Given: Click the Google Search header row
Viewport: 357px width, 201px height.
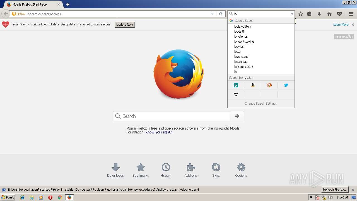Looking at the screenshot, I should coord(261,21).
